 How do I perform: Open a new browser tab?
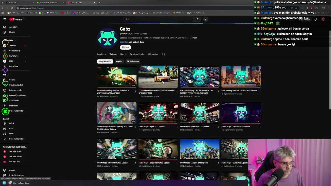tap(99, 3)
